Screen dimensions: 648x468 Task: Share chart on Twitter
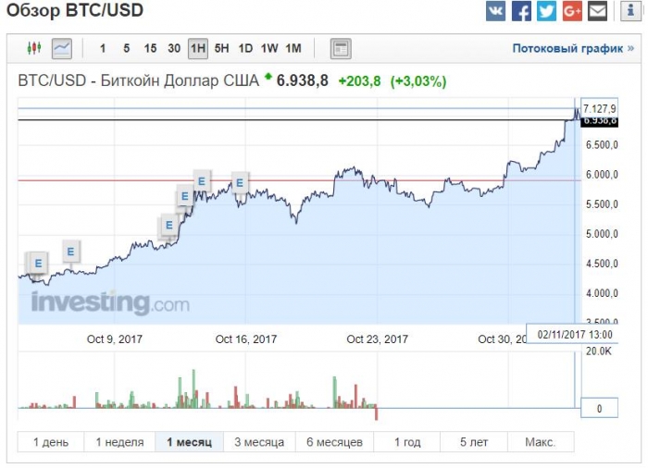click(546, 11)
